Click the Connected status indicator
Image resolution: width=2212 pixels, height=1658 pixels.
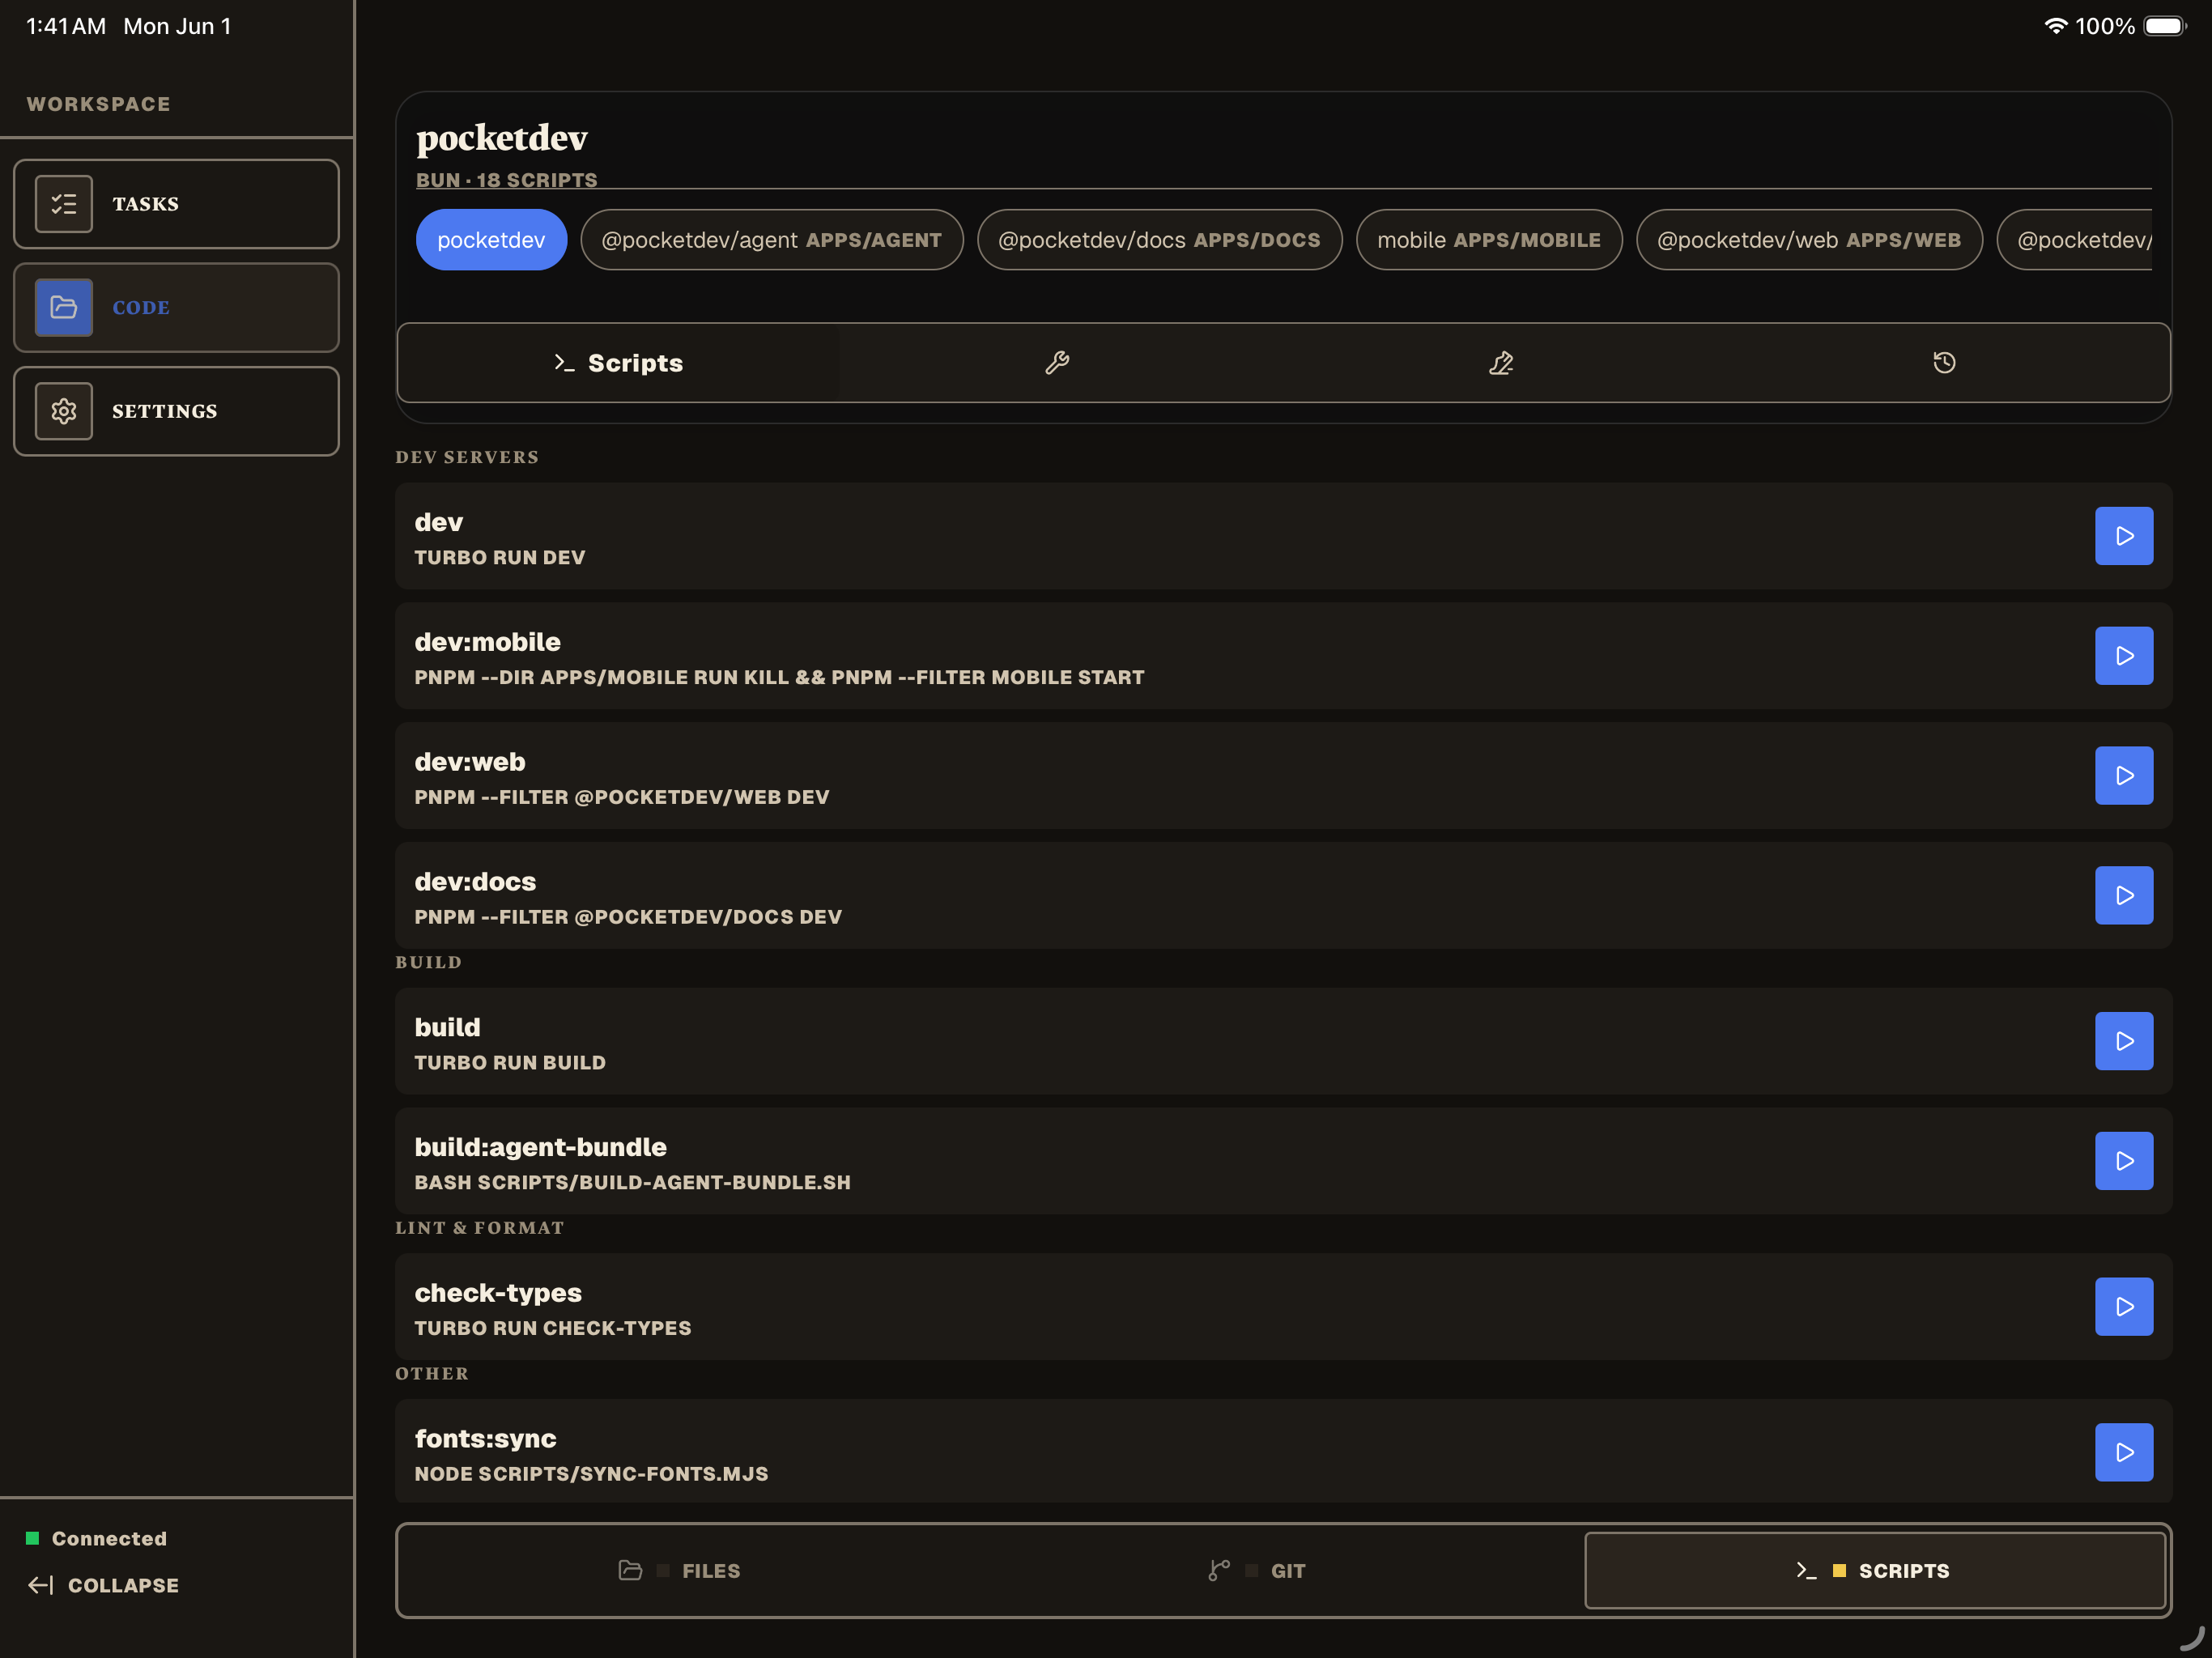pos(97,1538)
